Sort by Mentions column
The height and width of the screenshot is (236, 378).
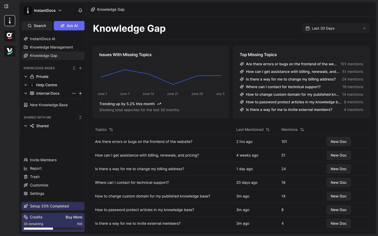302,130
